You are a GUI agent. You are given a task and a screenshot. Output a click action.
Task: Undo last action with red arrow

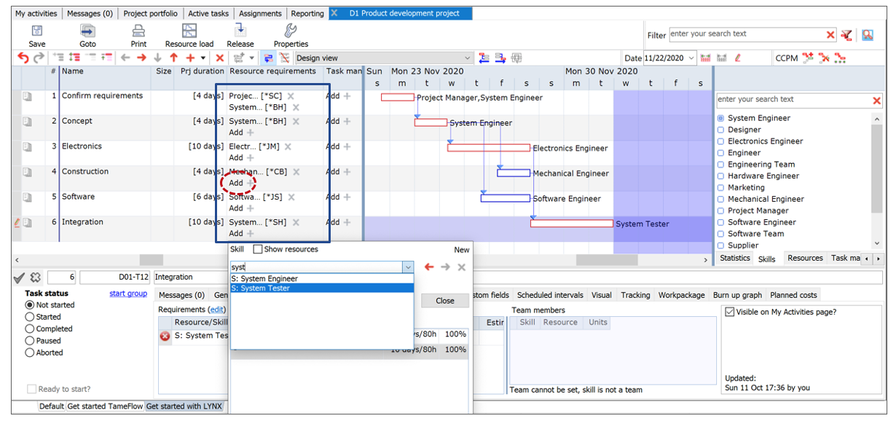coord(23,58)
